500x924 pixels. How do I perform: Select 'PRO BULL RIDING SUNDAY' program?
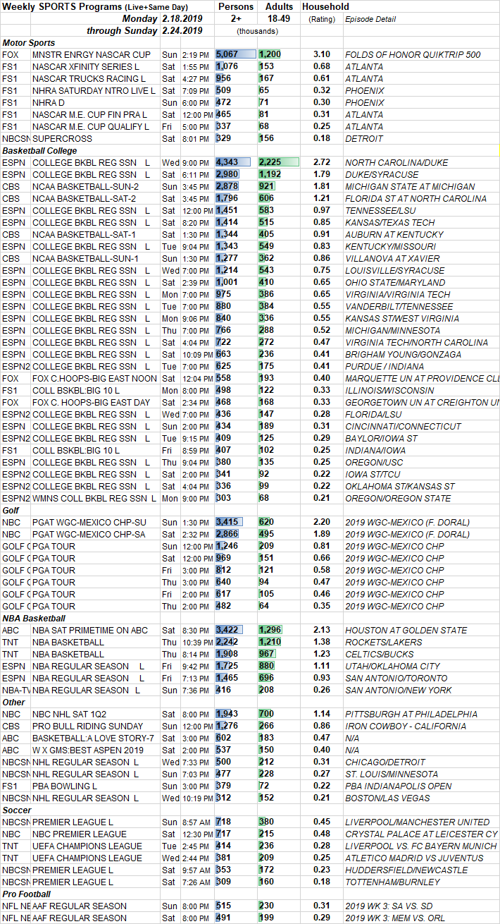(88, 726)
